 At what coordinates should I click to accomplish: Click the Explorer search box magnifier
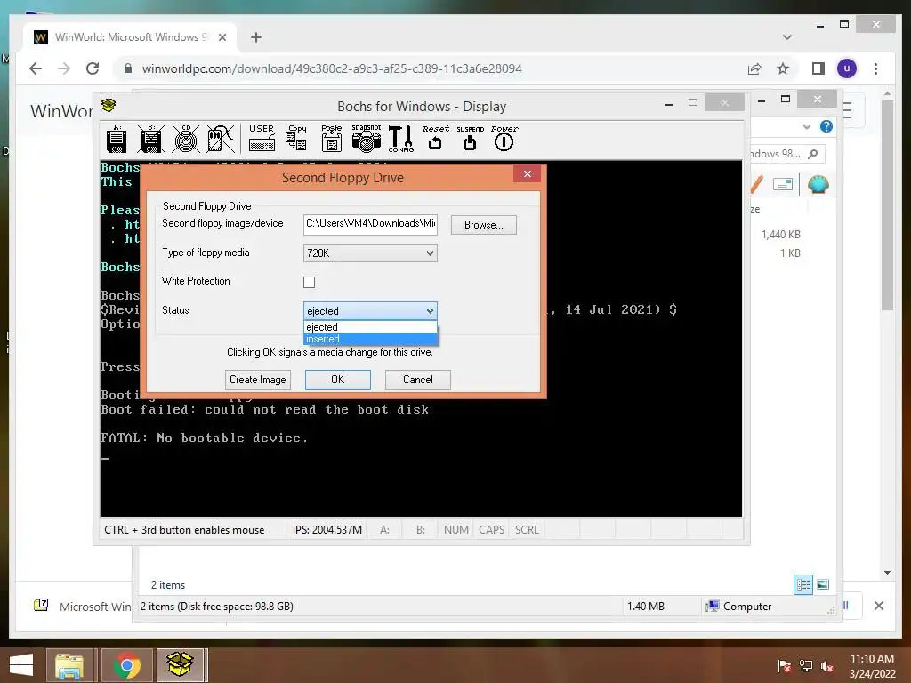(813, 154)
